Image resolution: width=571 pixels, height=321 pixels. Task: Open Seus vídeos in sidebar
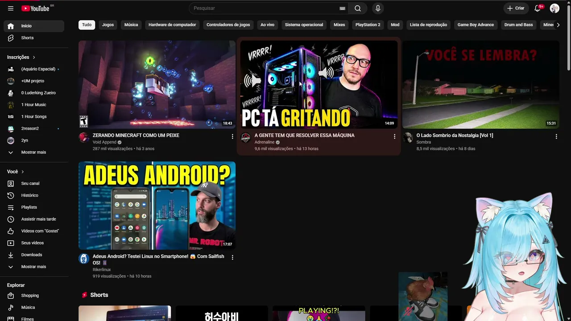pos(34,243)
